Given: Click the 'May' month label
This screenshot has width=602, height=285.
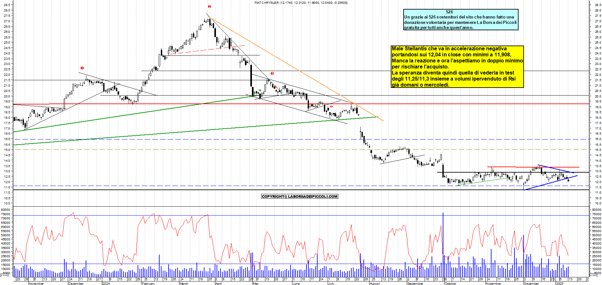Looking at the screenshot, I should (x=256, y=283).
